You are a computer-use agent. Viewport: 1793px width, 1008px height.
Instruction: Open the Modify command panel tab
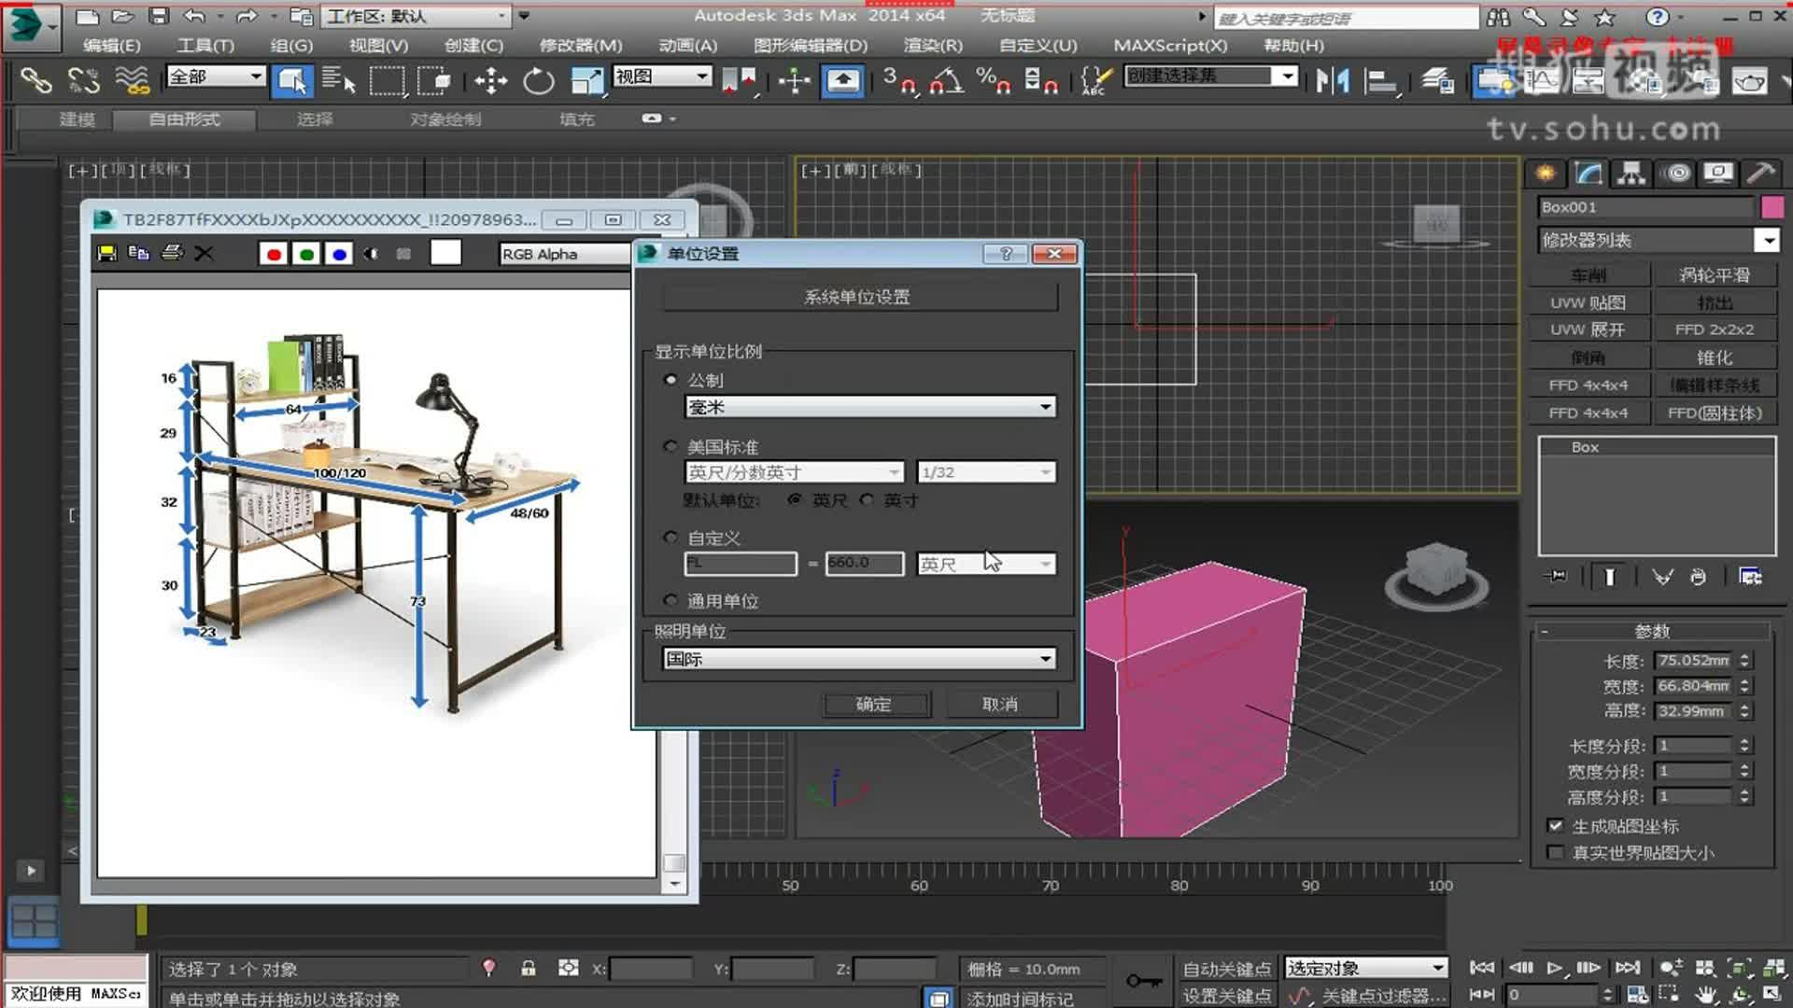[1588, 173]
